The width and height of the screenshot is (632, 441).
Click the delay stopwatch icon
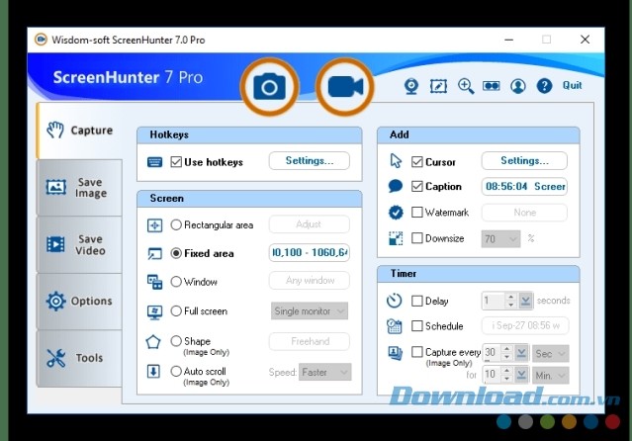pyautogui.click(x=395, y=301)
